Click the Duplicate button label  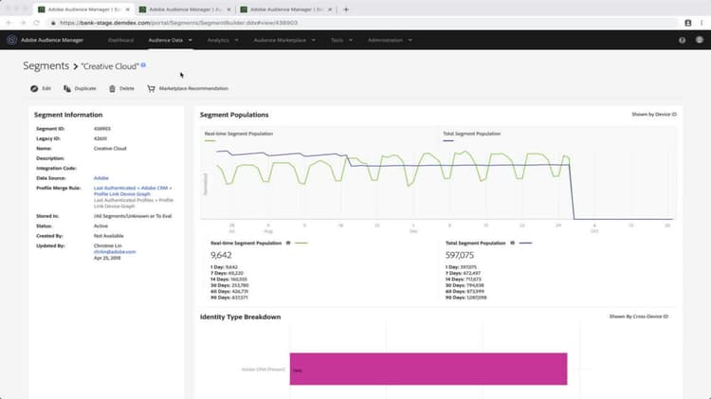click(85, 88)
